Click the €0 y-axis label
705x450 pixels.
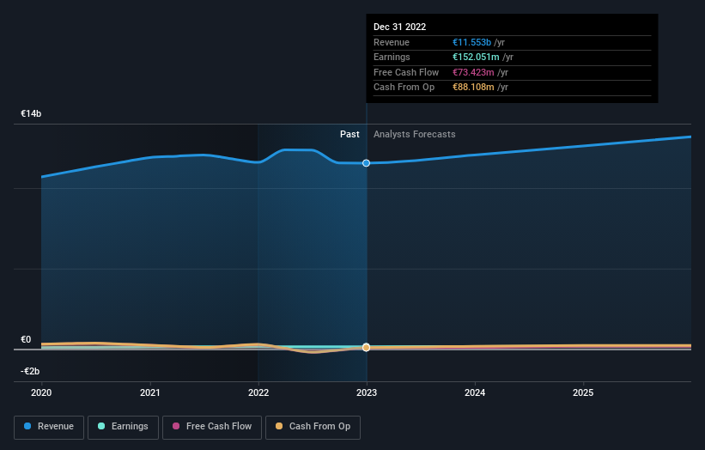coord(26,340)
